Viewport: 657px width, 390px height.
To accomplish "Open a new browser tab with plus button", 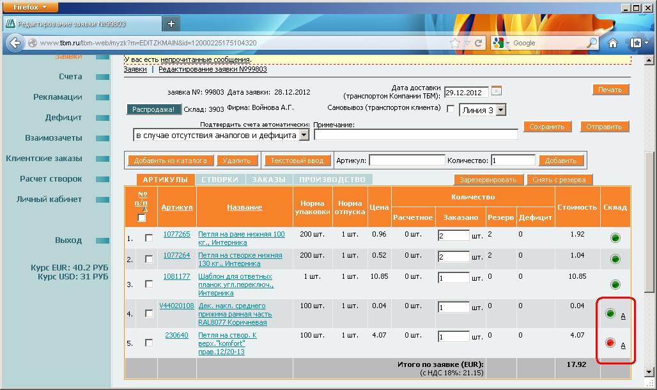I will click(171, 24).
